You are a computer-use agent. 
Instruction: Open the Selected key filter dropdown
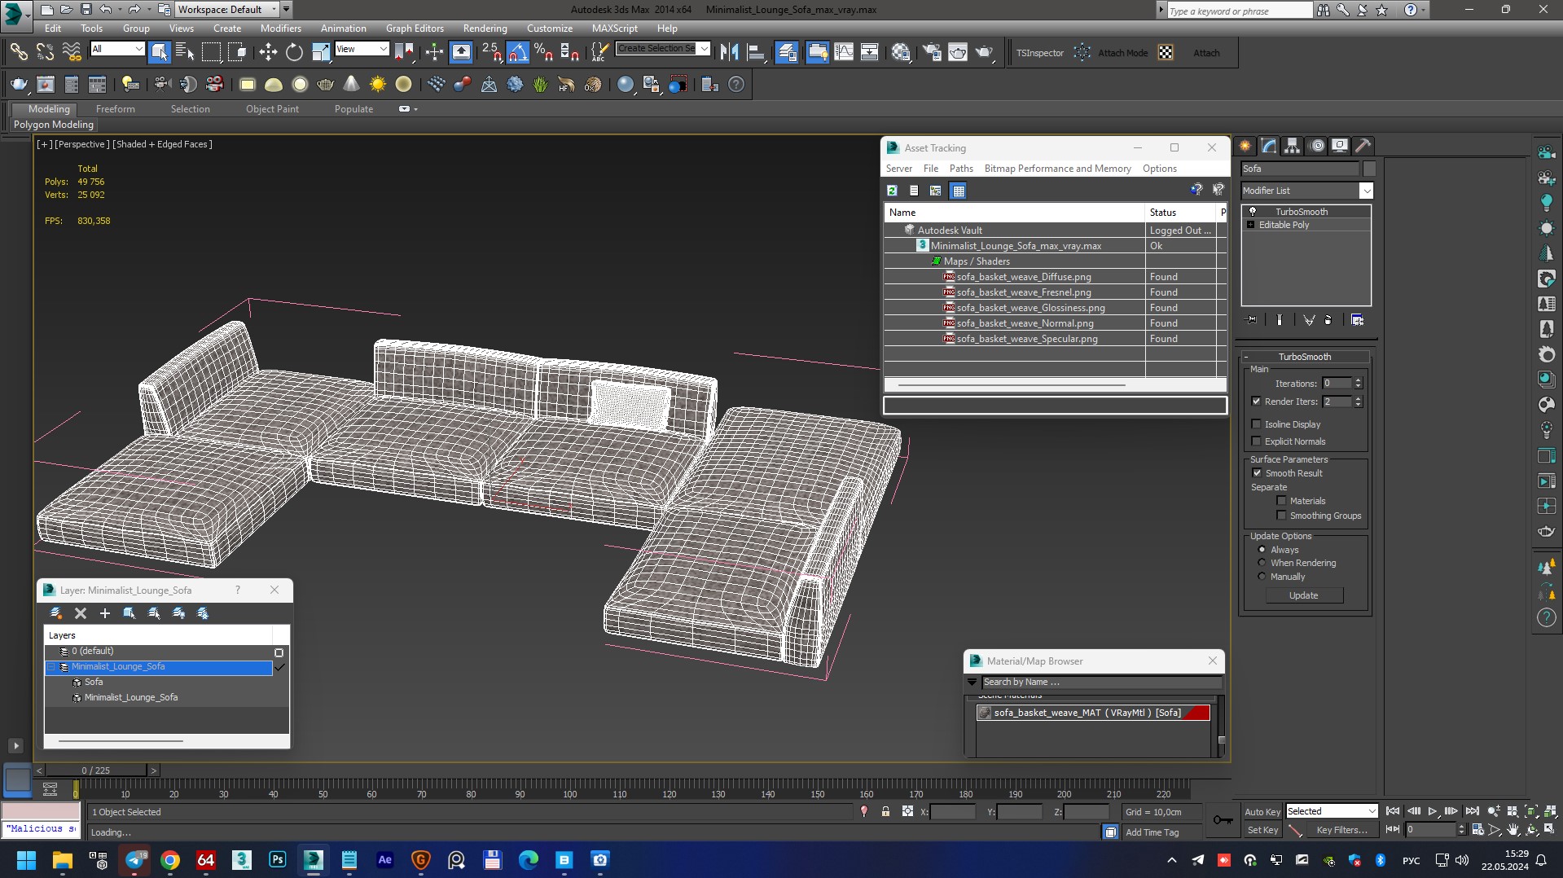[1331, 811]
